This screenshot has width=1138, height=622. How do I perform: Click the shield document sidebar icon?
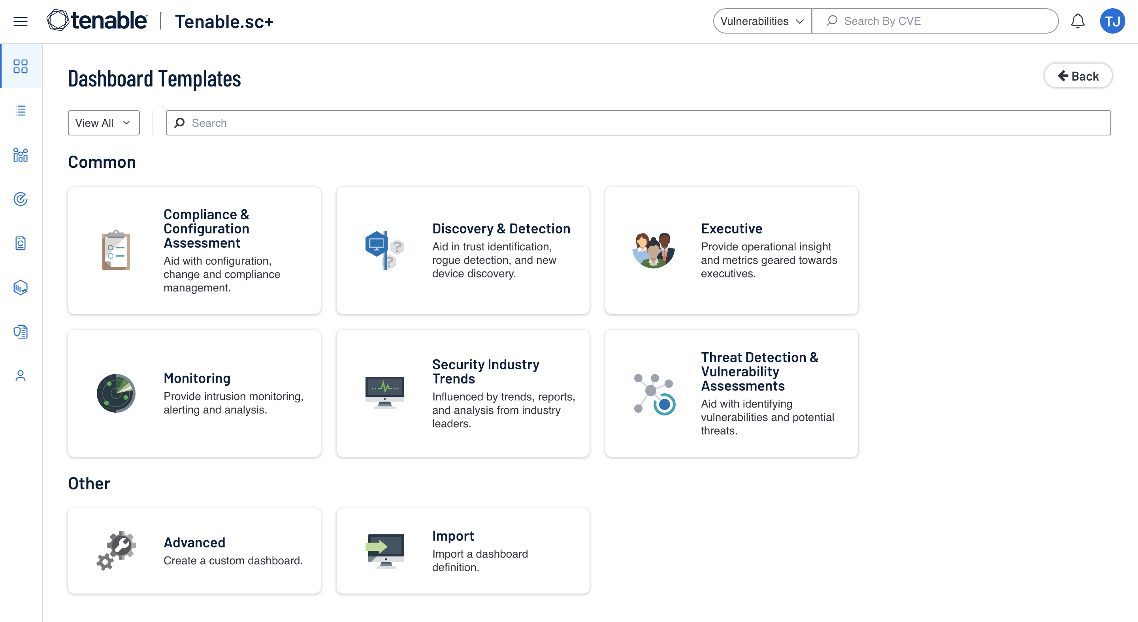tap(20, 331)
